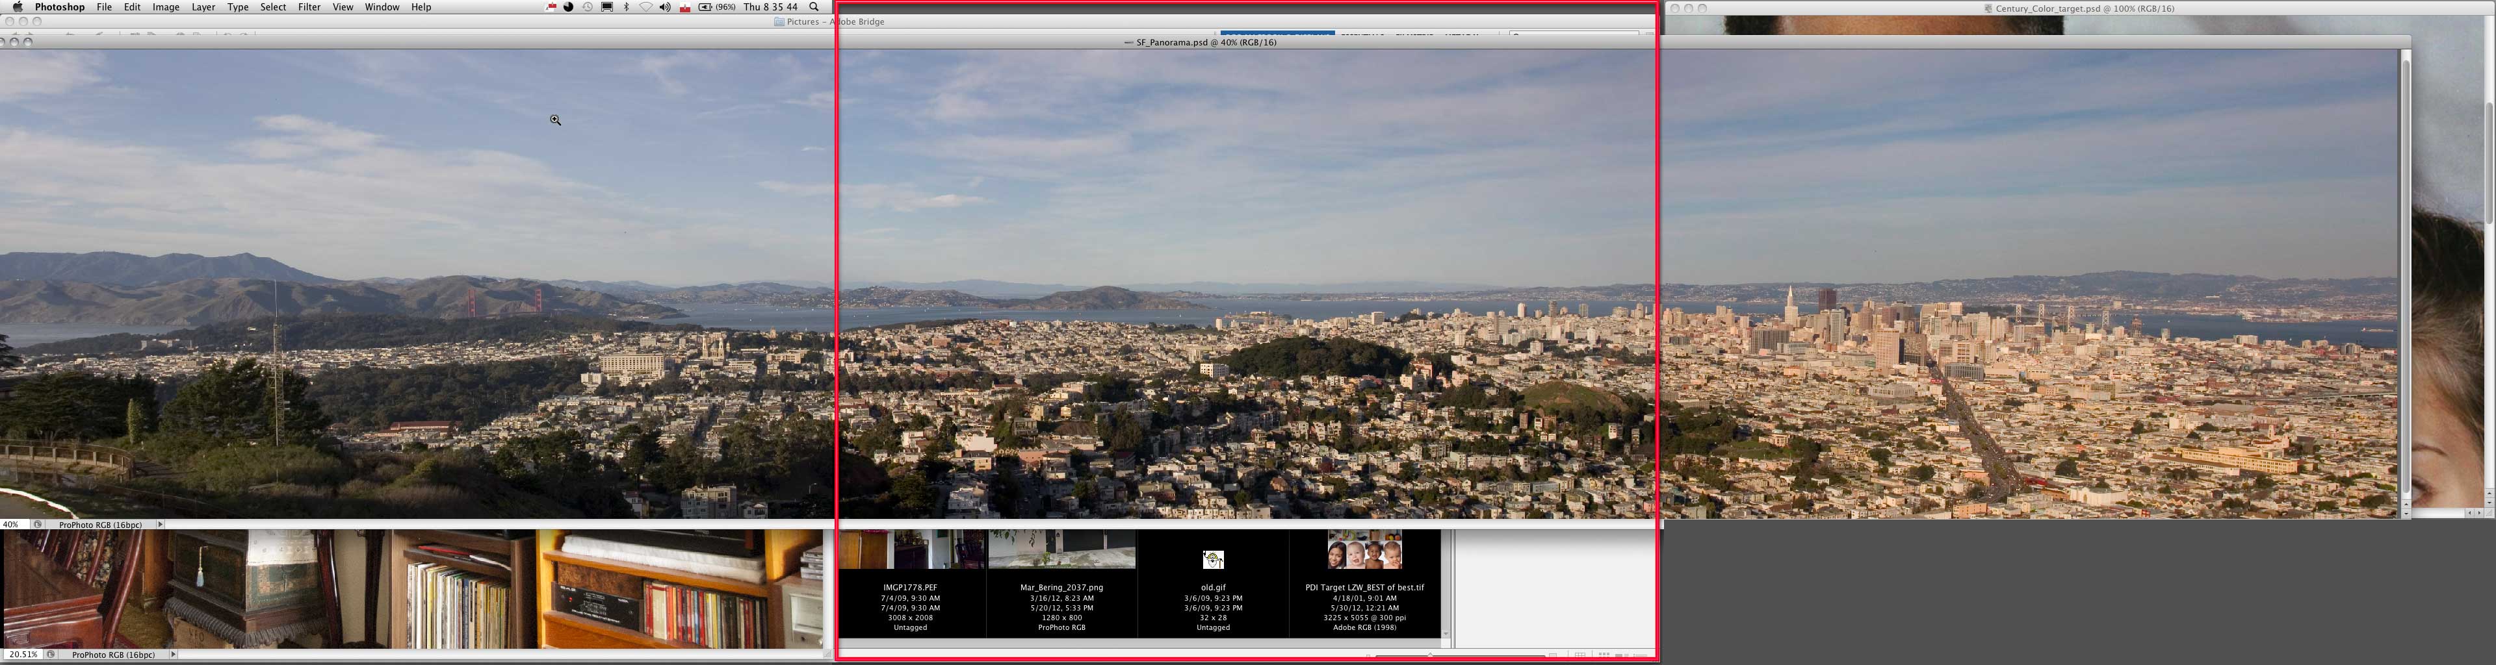Screen dimensions: 2496x665
Task: Open the Apple menu
Action: click(x=16, y=6)
